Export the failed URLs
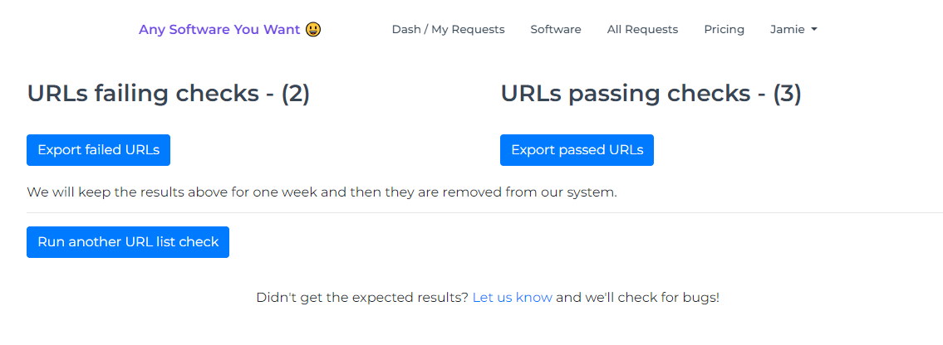This screenshot has height=345, width=943. [x=99, y=150]
